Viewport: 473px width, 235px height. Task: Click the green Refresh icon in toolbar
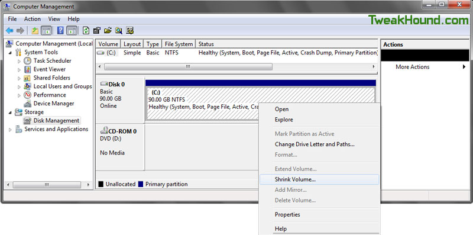(x=86, y=31)
